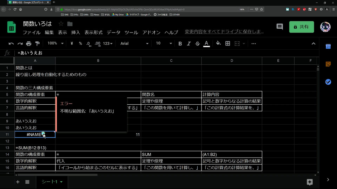Click the print icon

click(x=29, y=44)
